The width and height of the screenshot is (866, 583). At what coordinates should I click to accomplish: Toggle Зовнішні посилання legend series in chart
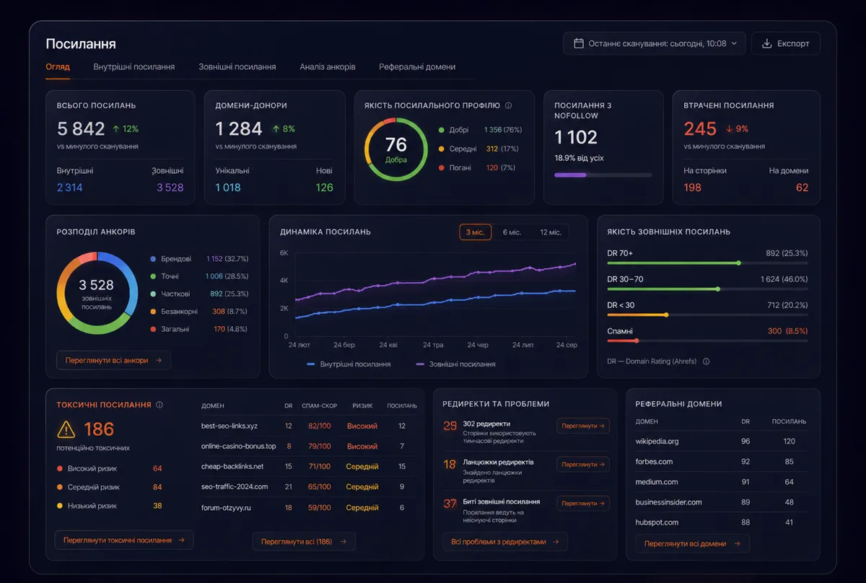pyautogui.click(x=456, y=364)
